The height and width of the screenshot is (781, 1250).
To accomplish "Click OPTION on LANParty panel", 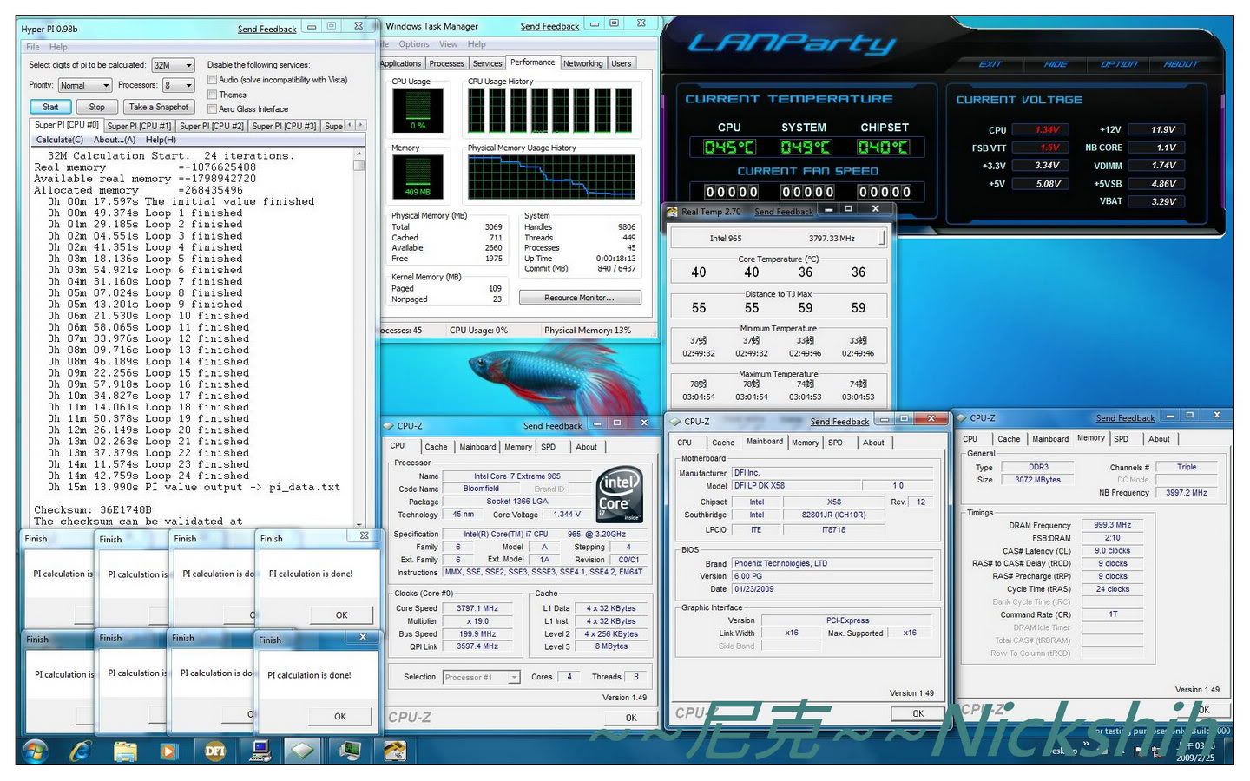I will pyautogui.click(x=1118, y=64).
